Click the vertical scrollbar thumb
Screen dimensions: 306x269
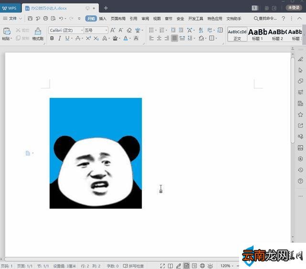293,100
